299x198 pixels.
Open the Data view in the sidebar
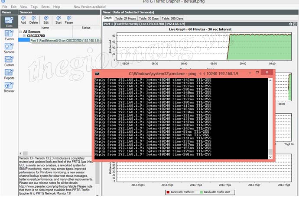click(x=9, y=22)
